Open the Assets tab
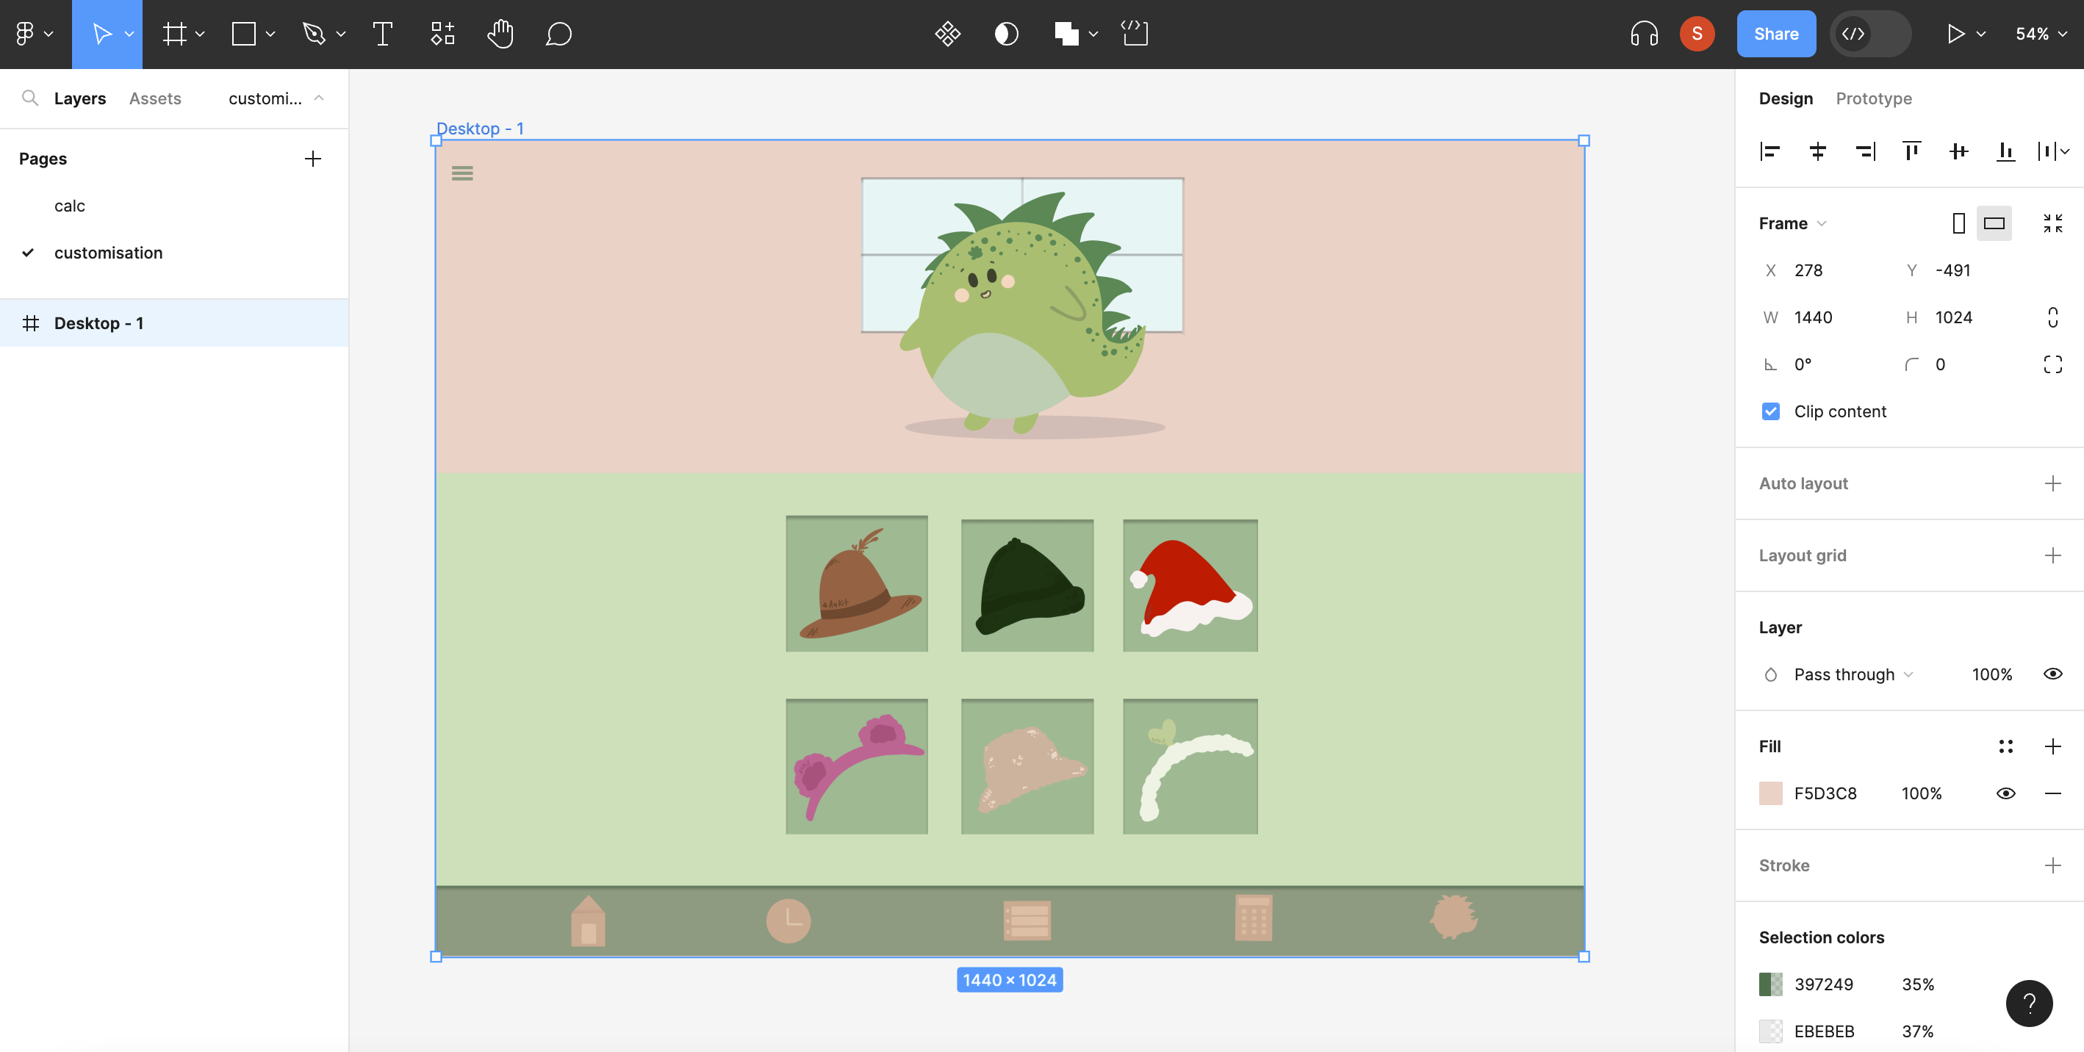 pyautogui.click(x=155, y=98)
